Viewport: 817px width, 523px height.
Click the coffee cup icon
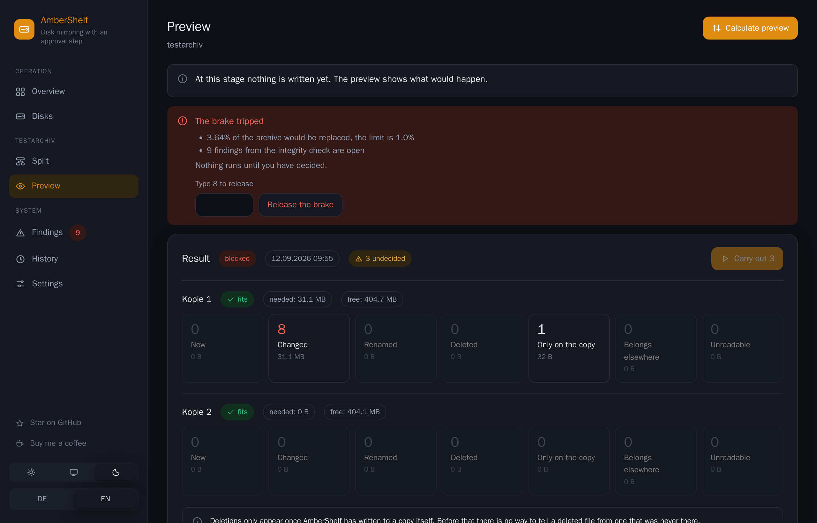pyautogui.click(x=20, y=444)
